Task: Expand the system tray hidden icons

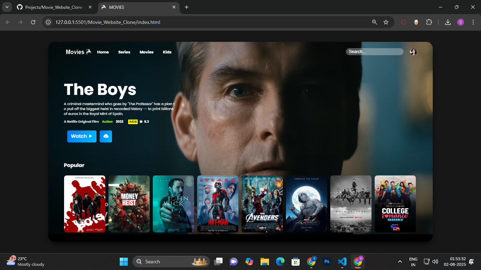Action: (400, 262)
